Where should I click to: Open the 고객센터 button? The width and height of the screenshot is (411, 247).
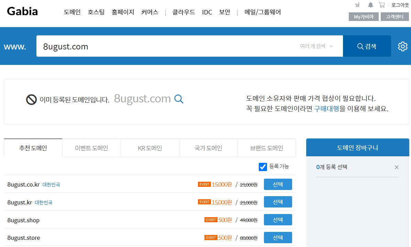tap(395, 17)
